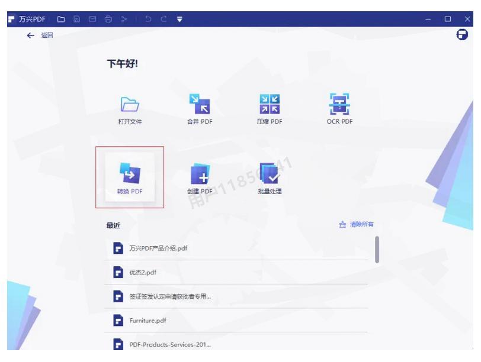Click the 批量处理 icon

pos(270,173)
